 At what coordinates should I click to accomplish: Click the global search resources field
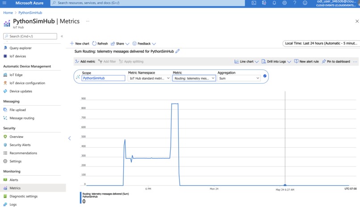click(x=148, y=3)
